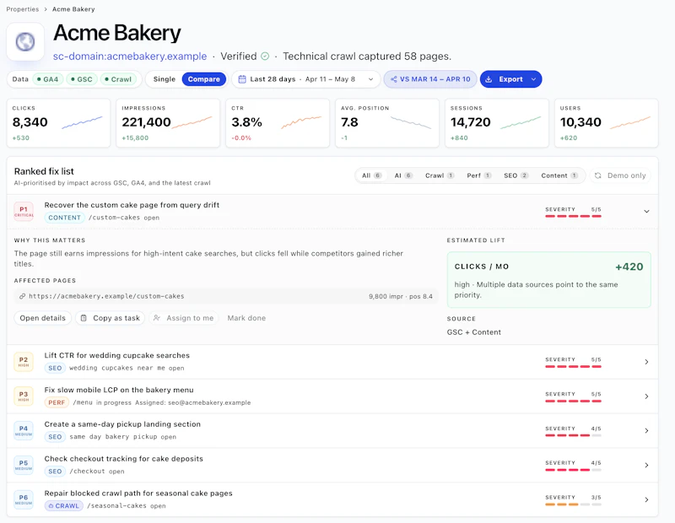Click the P3 high priority badge
The height and width of the screenshot is (523, 675).
pyautogui.click(x=24, y=396)
